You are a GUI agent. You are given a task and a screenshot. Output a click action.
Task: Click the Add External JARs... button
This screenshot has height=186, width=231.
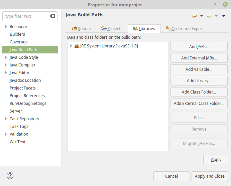[199, 58]
